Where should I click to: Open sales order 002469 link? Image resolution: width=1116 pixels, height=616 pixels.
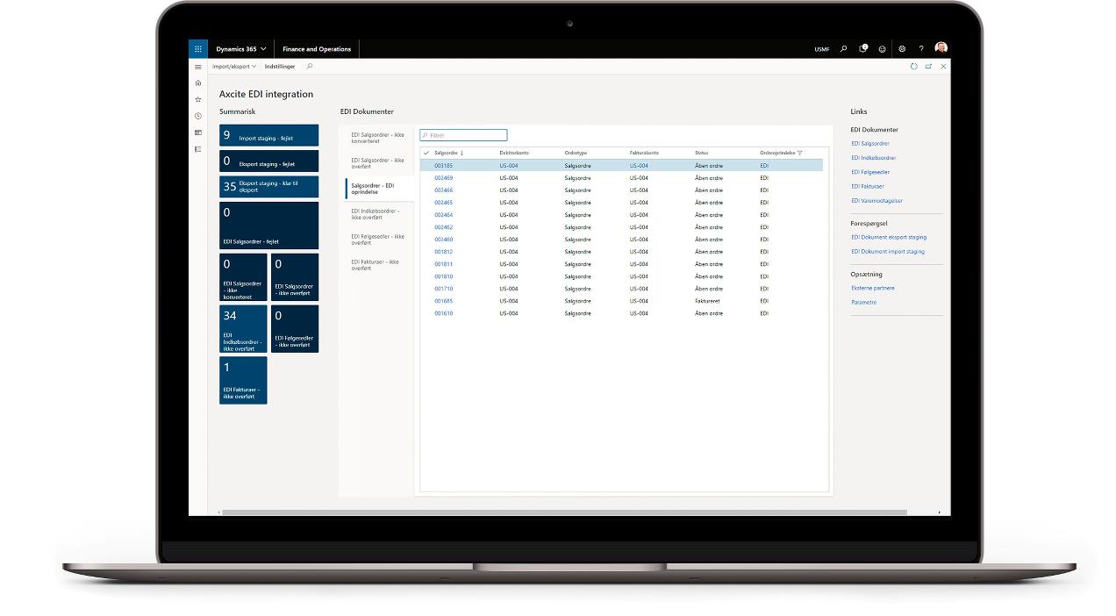[444, 178]
